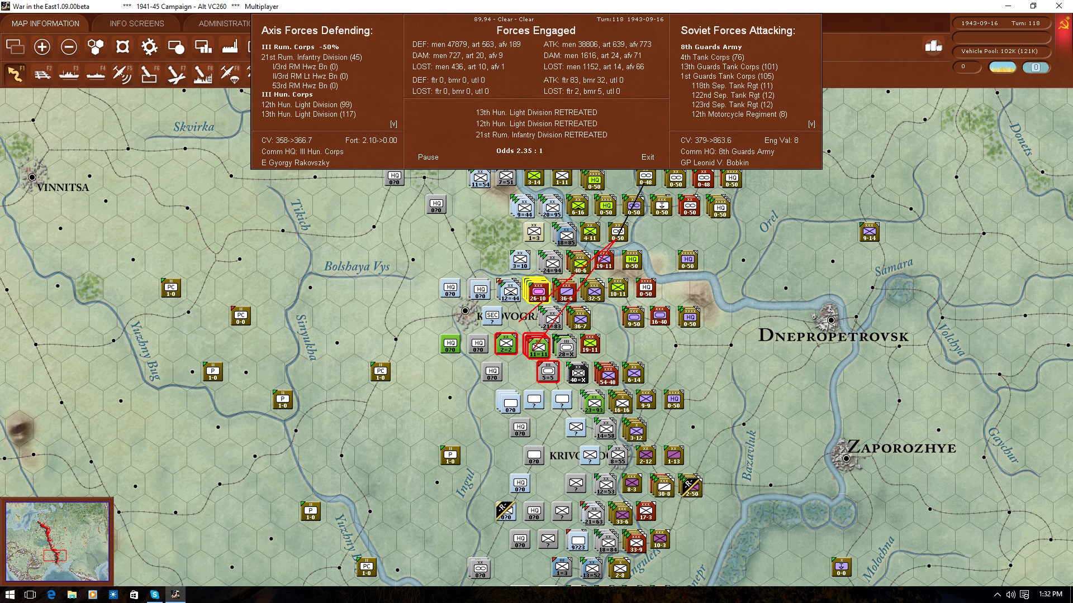Click the zoom out minus icon

69,47
